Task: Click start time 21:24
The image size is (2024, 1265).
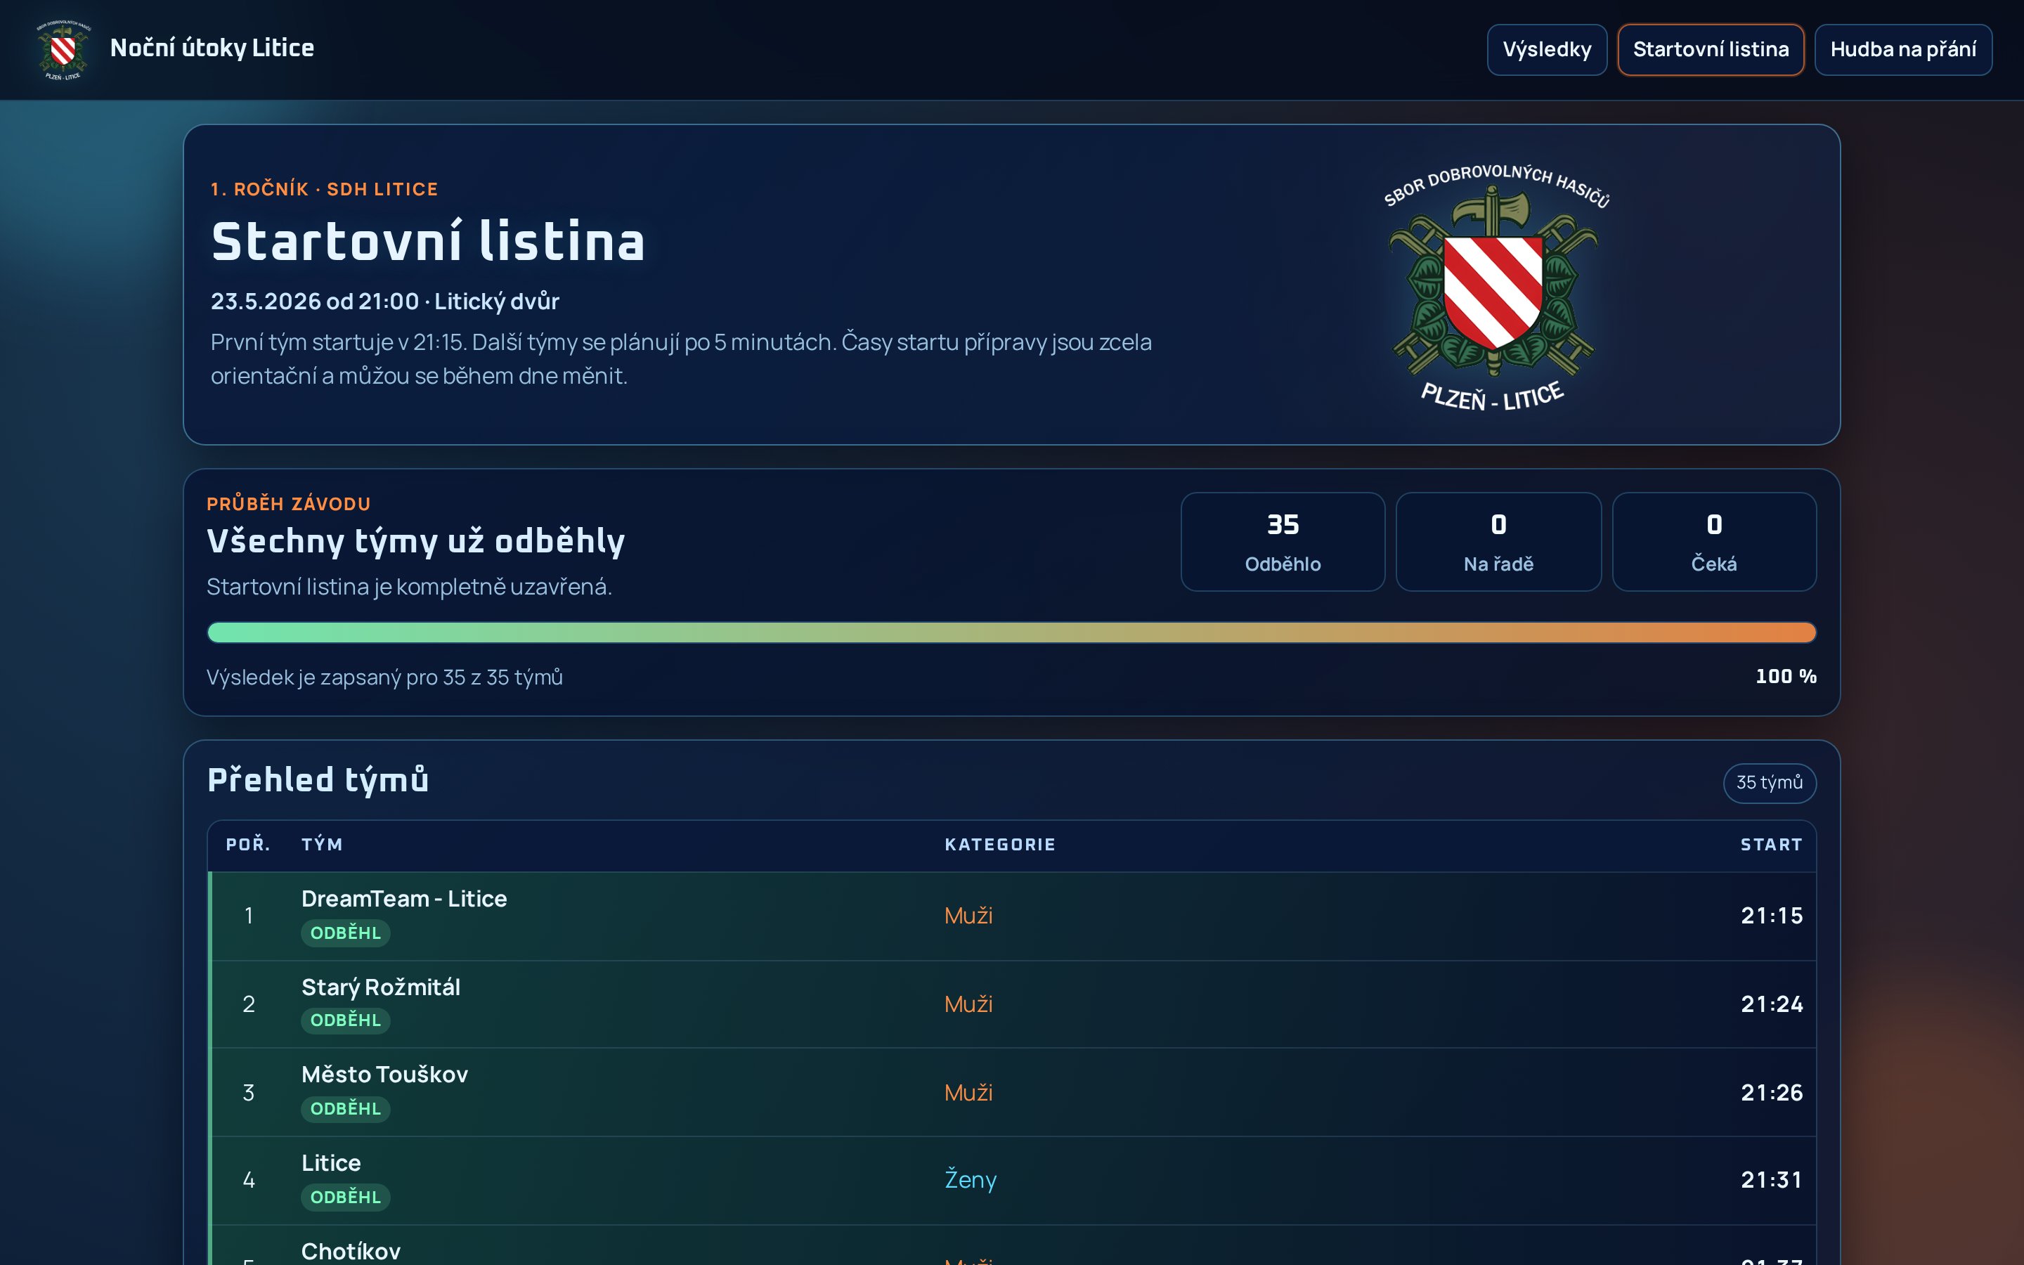Action: click(x=1772, y=1004)
